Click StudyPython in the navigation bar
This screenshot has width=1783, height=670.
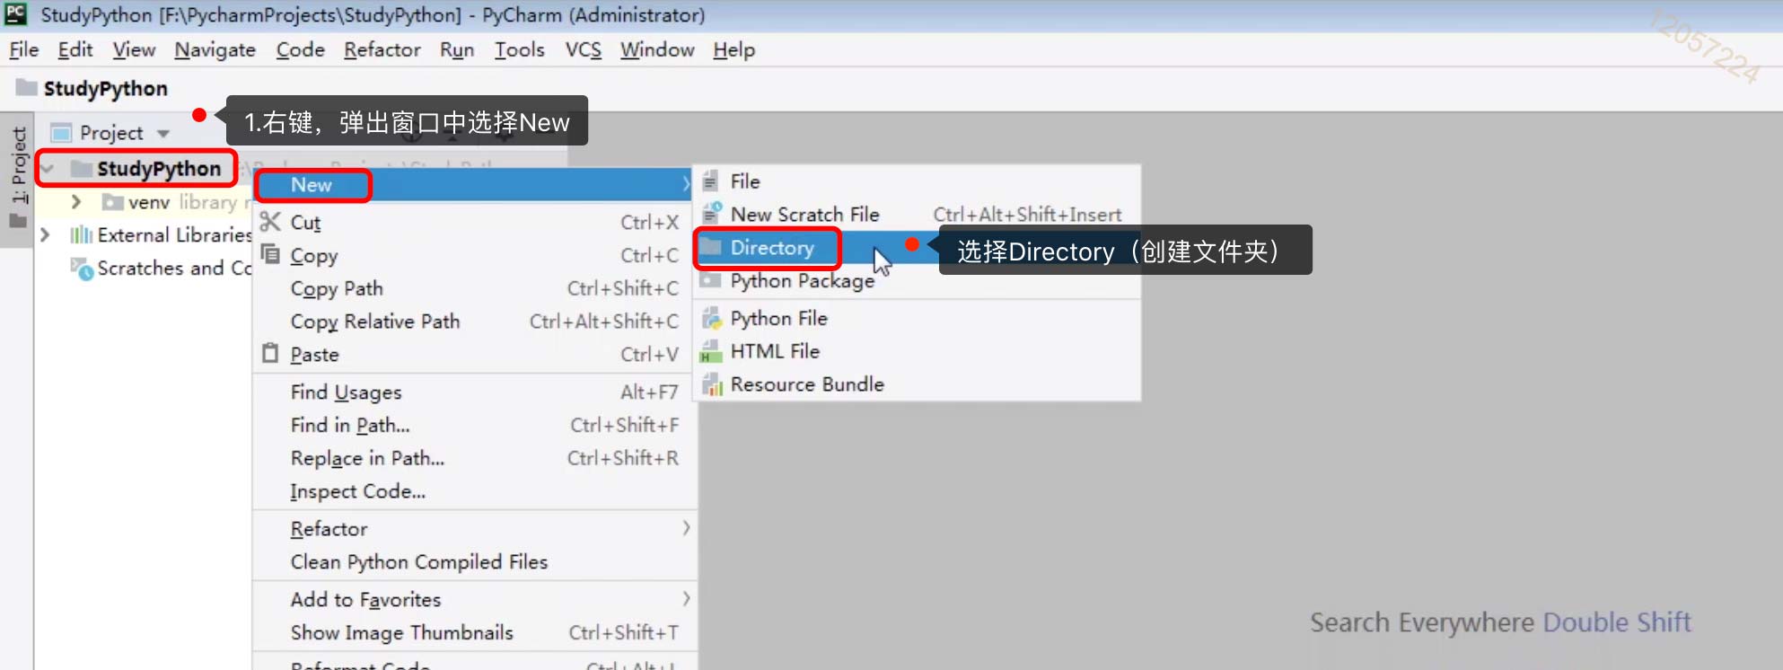pos(105,89)
